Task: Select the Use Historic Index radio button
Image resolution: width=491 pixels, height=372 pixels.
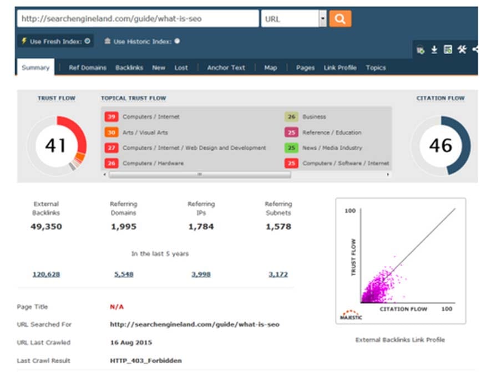Action: [177, 41]
